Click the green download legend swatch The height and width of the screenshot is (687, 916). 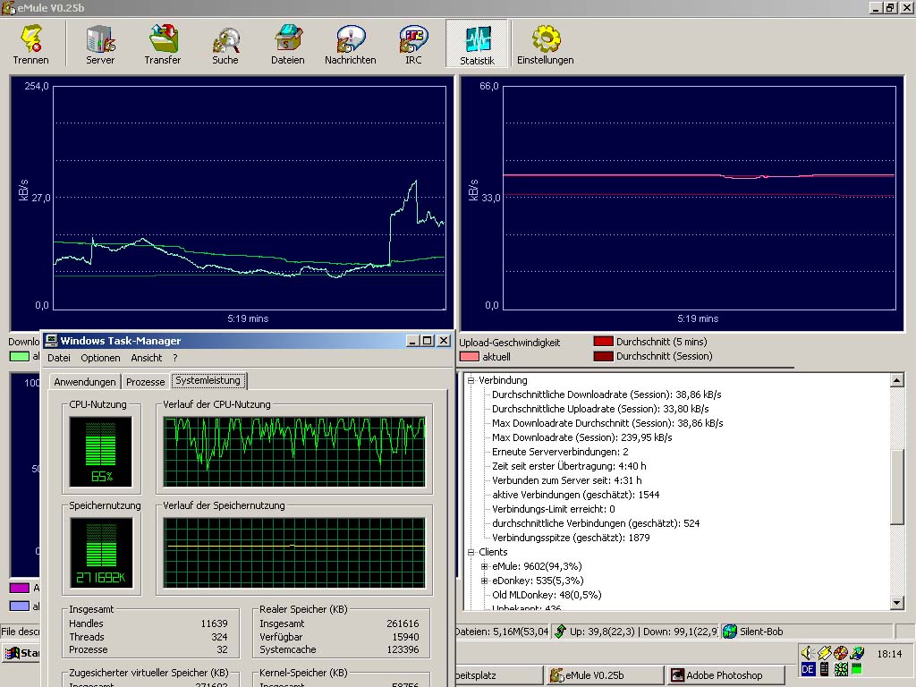[20, 356]
